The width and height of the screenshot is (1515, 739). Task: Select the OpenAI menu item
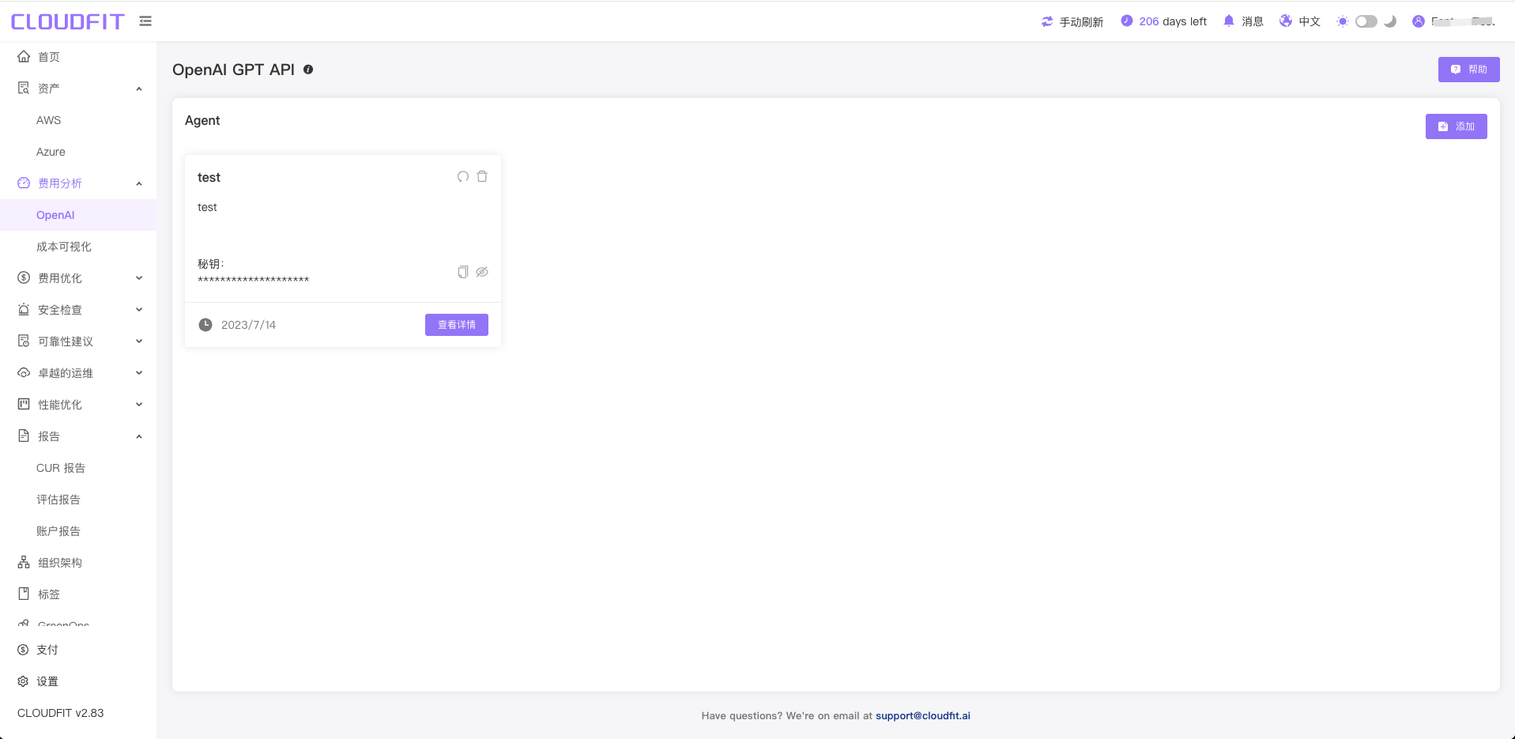point(78,215)
